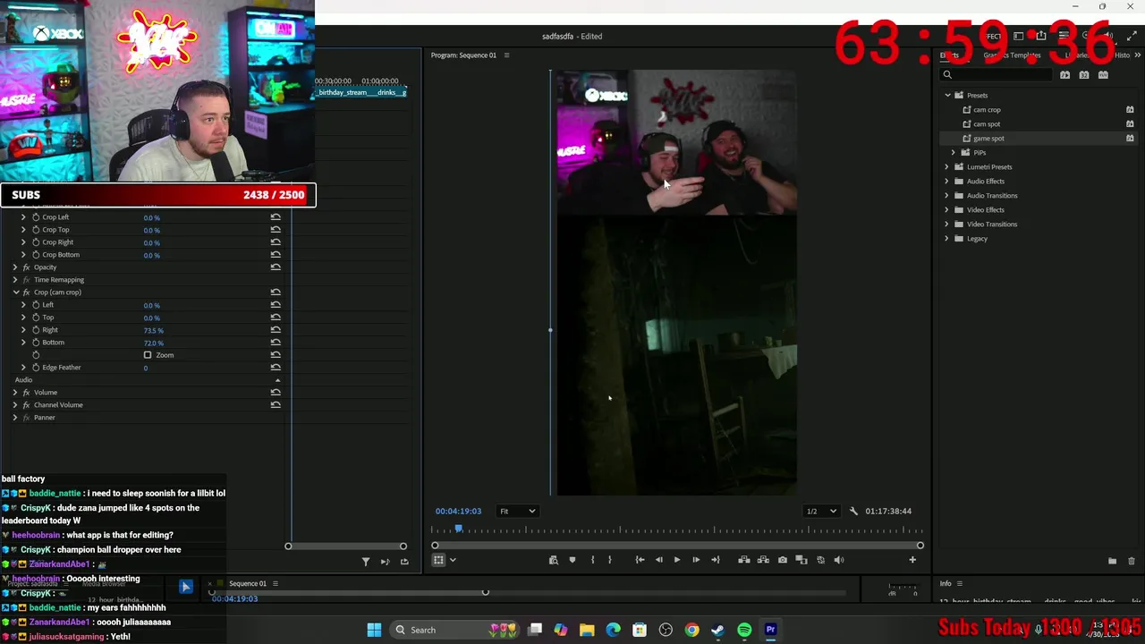
Task: Go to In point button
Action: (x=640, y=560)
